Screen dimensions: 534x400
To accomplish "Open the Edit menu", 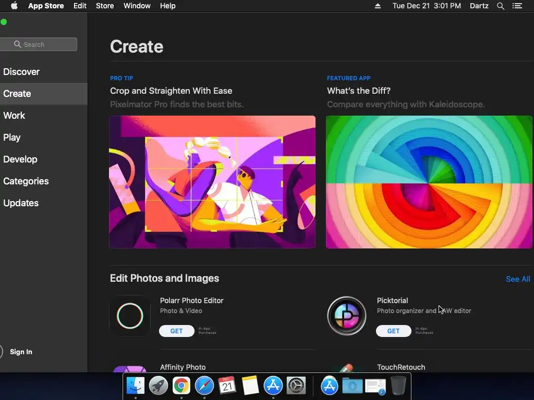I will coord(80,6).
